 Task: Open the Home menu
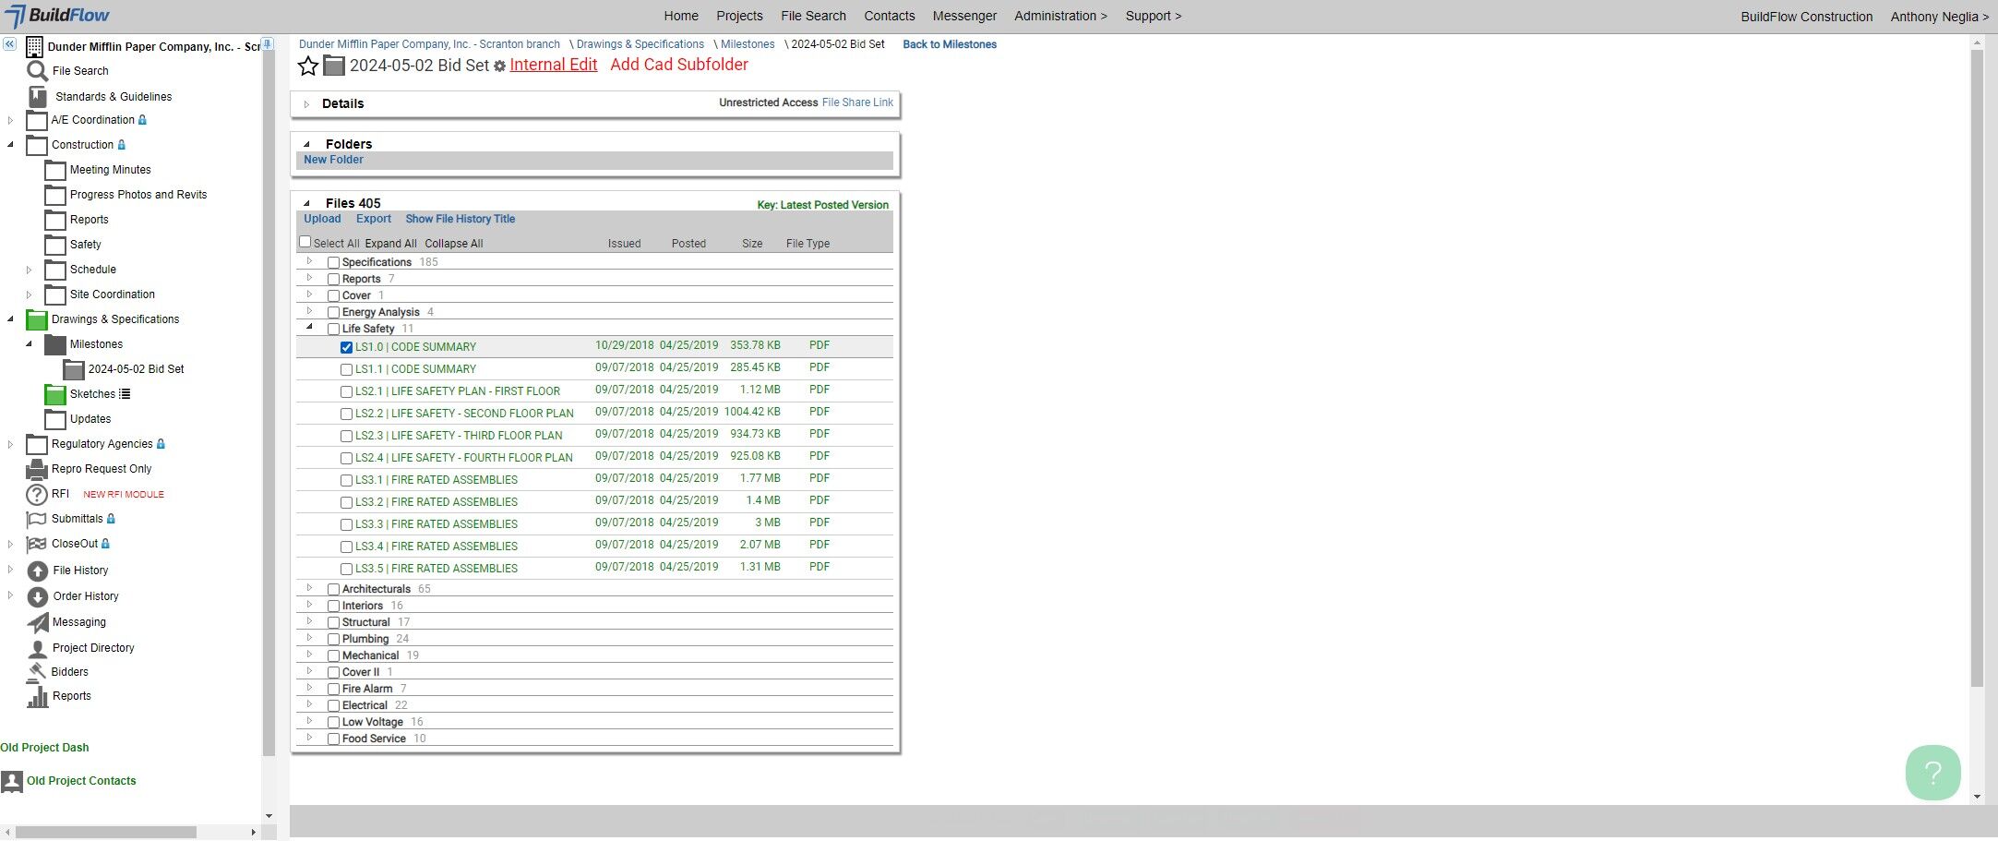point(681,16)
